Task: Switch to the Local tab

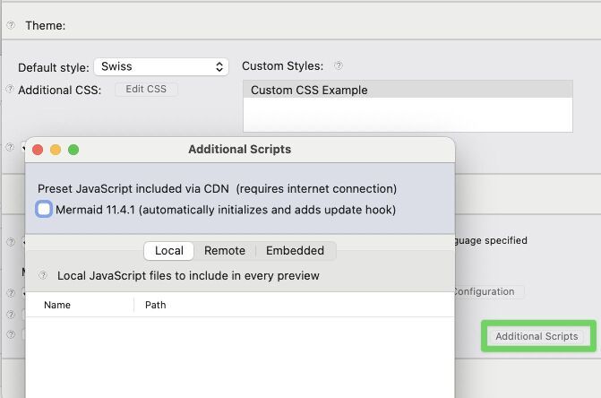Action: 168,251
